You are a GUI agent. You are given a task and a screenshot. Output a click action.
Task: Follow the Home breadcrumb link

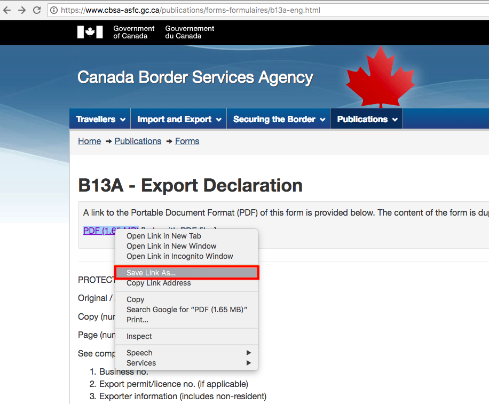coord(90,141)
